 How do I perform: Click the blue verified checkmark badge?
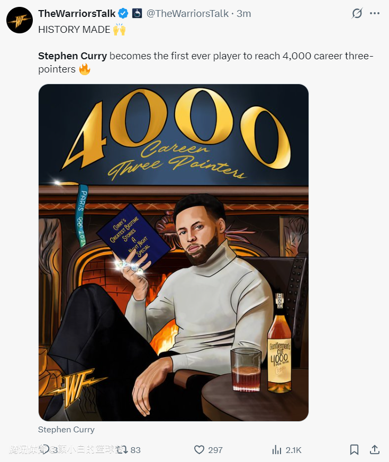point(123,13)
